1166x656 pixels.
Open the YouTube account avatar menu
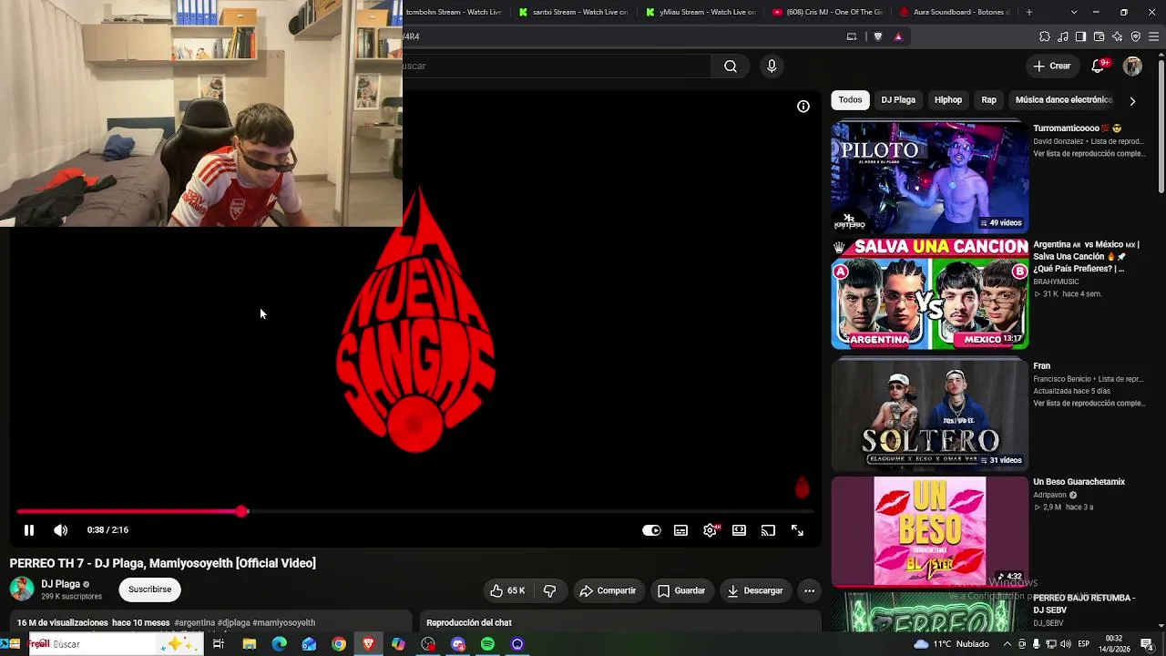pyautogui.click(x=1132, y=66)
